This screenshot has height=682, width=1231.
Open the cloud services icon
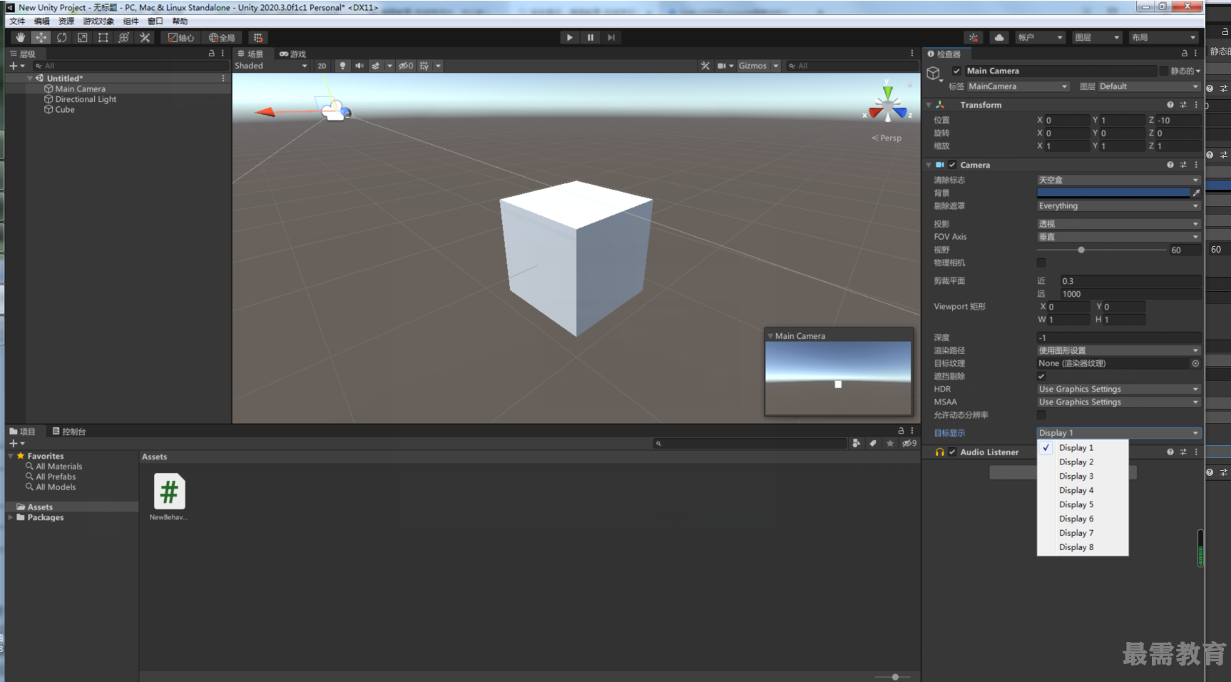[x=999, y=37]
